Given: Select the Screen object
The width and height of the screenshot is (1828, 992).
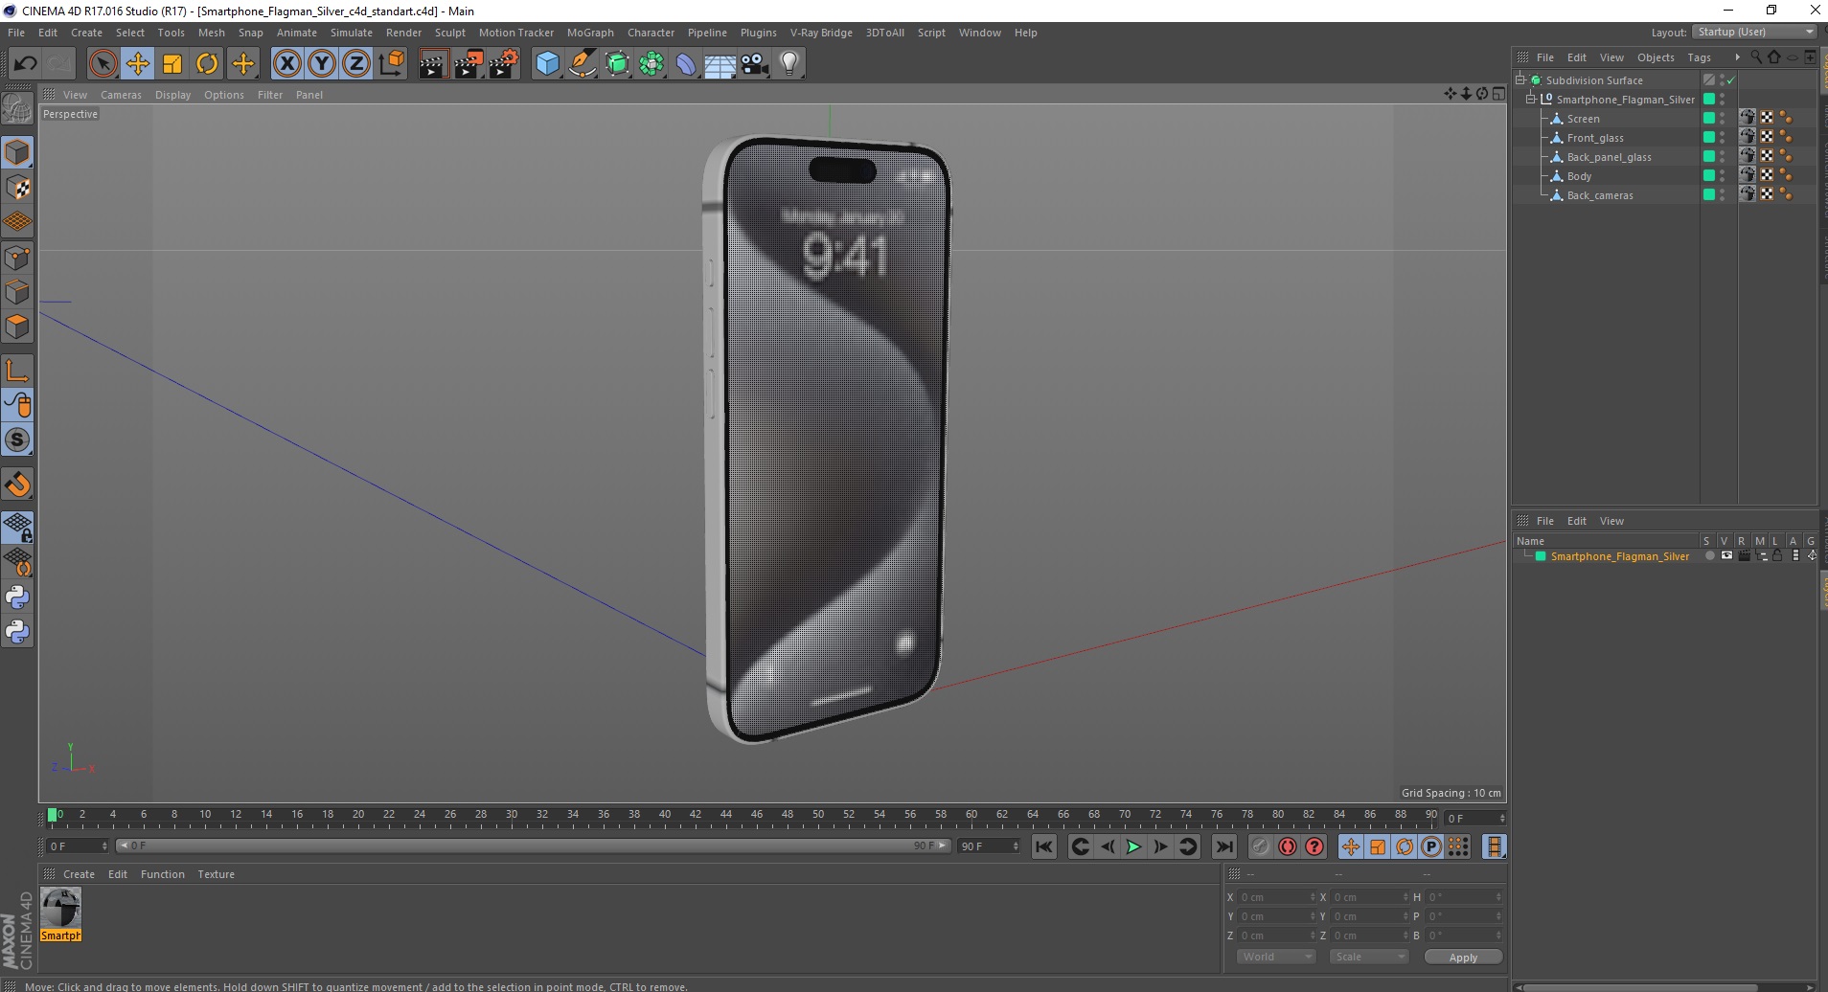Looking at the screenshot, I should pyautogui.click(x=1583, y=119).
